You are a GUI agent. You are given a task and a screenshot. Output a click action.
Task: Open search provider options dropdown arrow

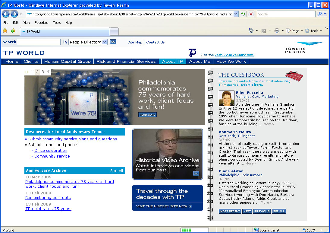pyautogui.click(x=325, y=14)
